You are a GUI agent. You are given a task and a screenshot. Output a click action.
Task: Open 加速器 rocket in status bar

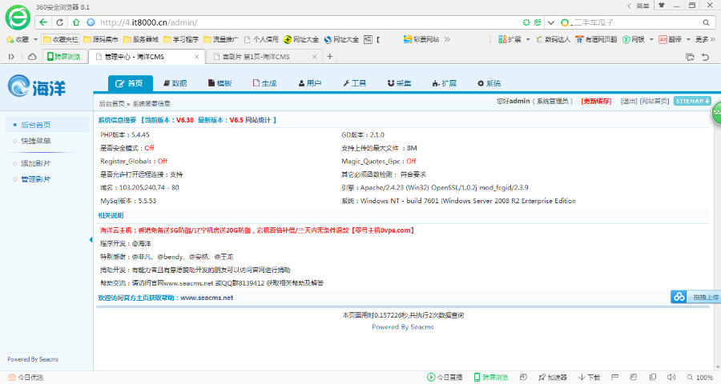click(552, 377)
